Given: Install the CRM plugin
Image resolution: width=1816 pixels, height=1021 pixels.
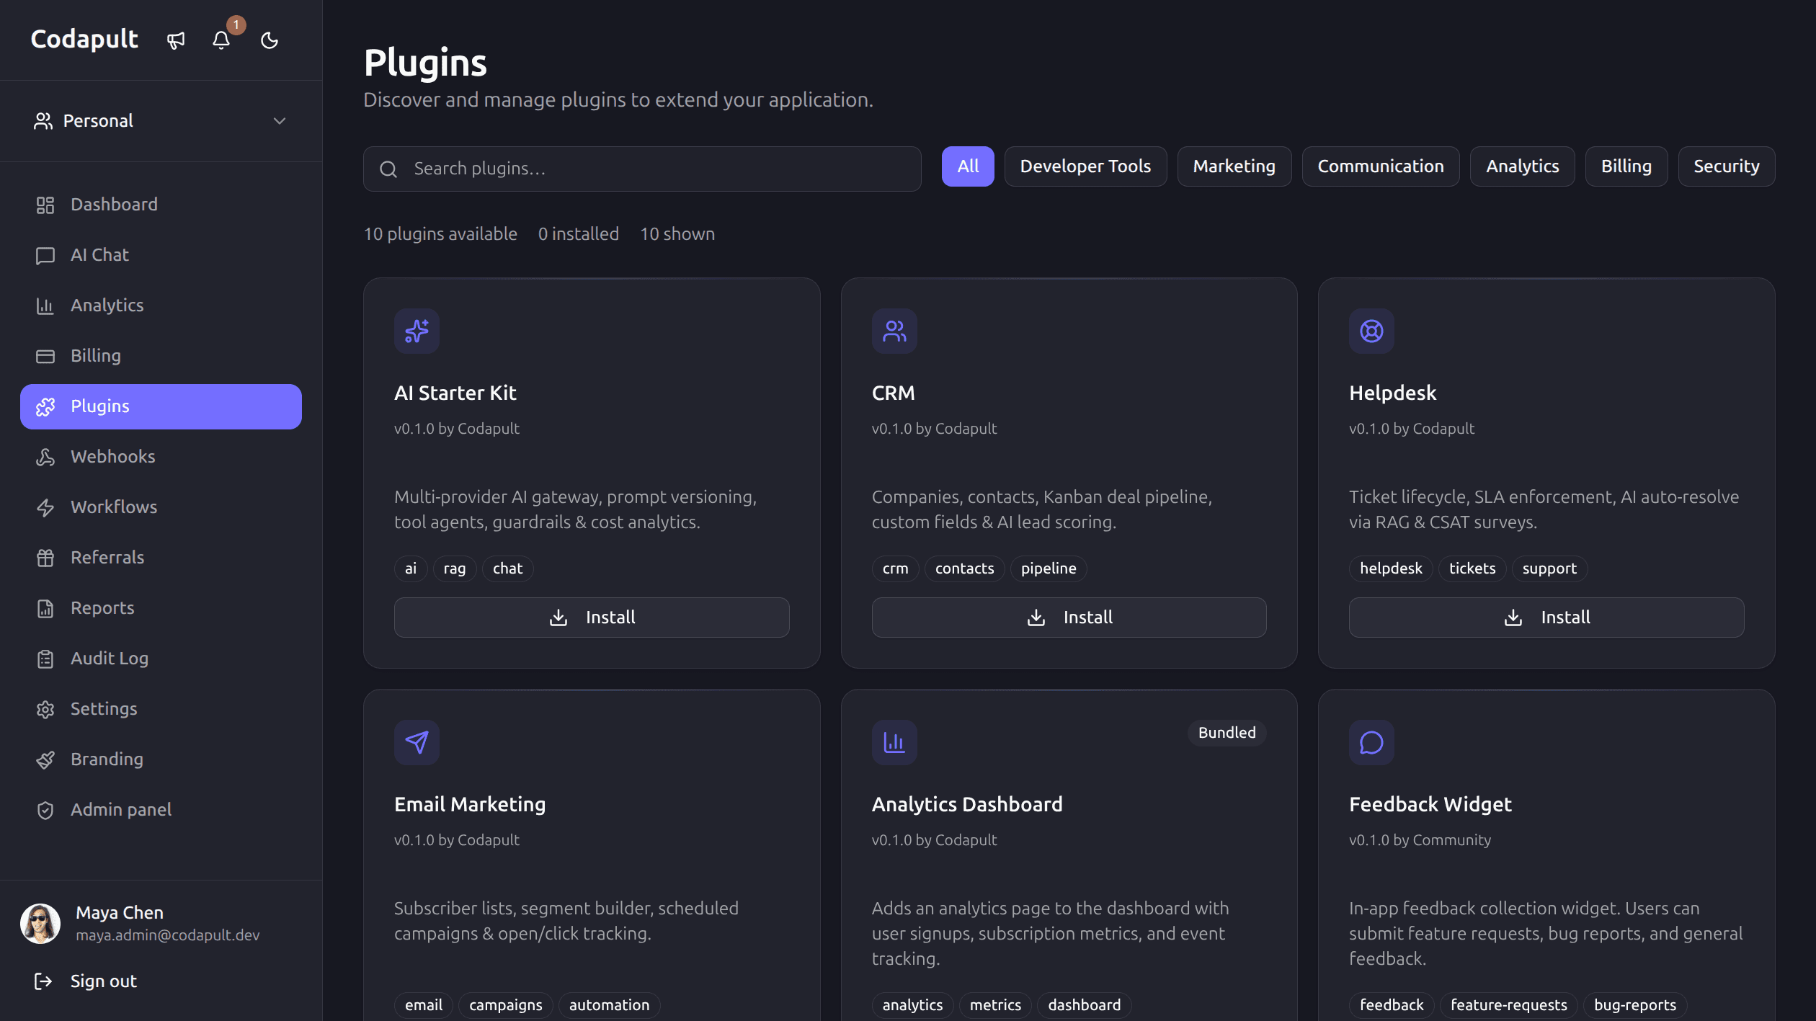Looking at the screenshot, I should coord(1069,617).
